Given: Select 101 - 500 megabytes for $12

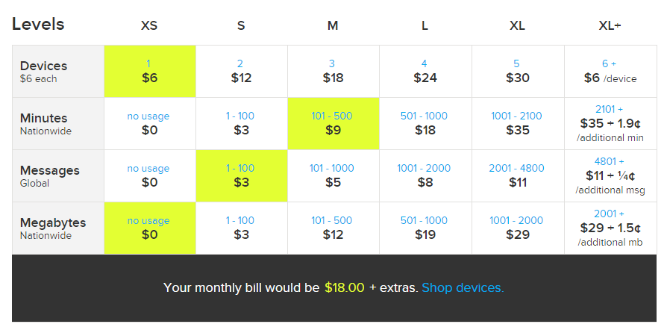Looking at the screenshot, I should 333,228.
